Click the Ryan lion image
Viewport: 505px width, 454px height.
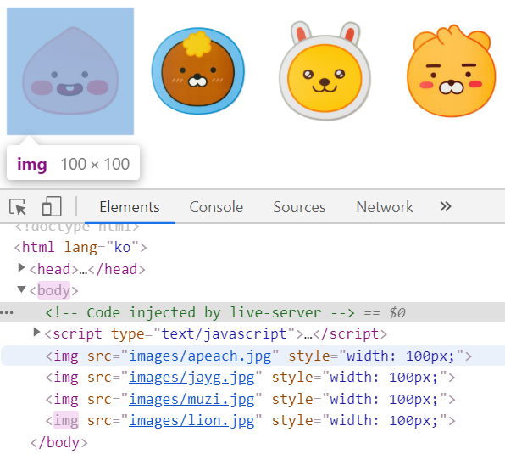pyautogui.click(x=452, y=71)
